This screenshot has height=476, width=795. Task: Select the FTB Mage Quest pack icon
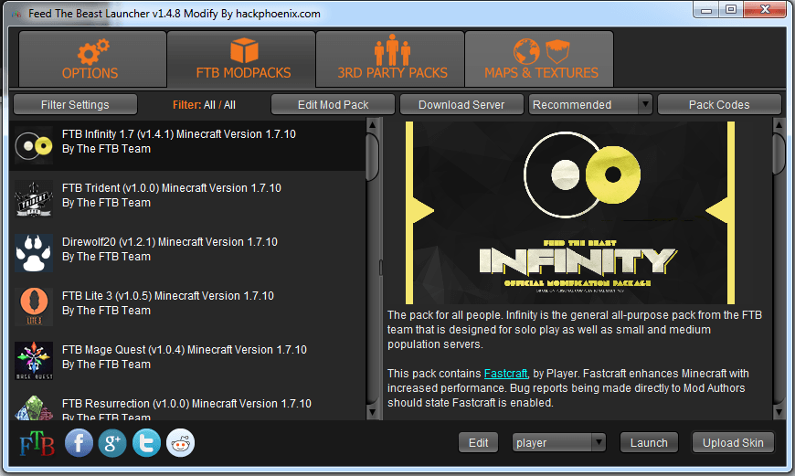tap(34, 361)
